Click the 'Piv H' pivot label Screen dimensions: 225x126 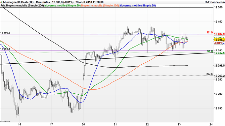pyautogui.click(x=210, y=74)
